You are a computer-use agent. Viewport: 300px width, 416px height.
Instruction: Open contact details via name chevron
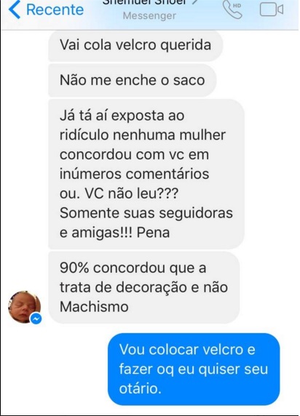(x=195, y=2)
